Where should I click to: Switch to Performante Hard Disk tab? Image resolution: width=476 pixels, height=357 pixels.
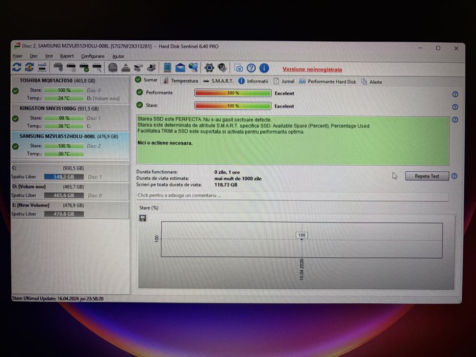coord(328,82)
